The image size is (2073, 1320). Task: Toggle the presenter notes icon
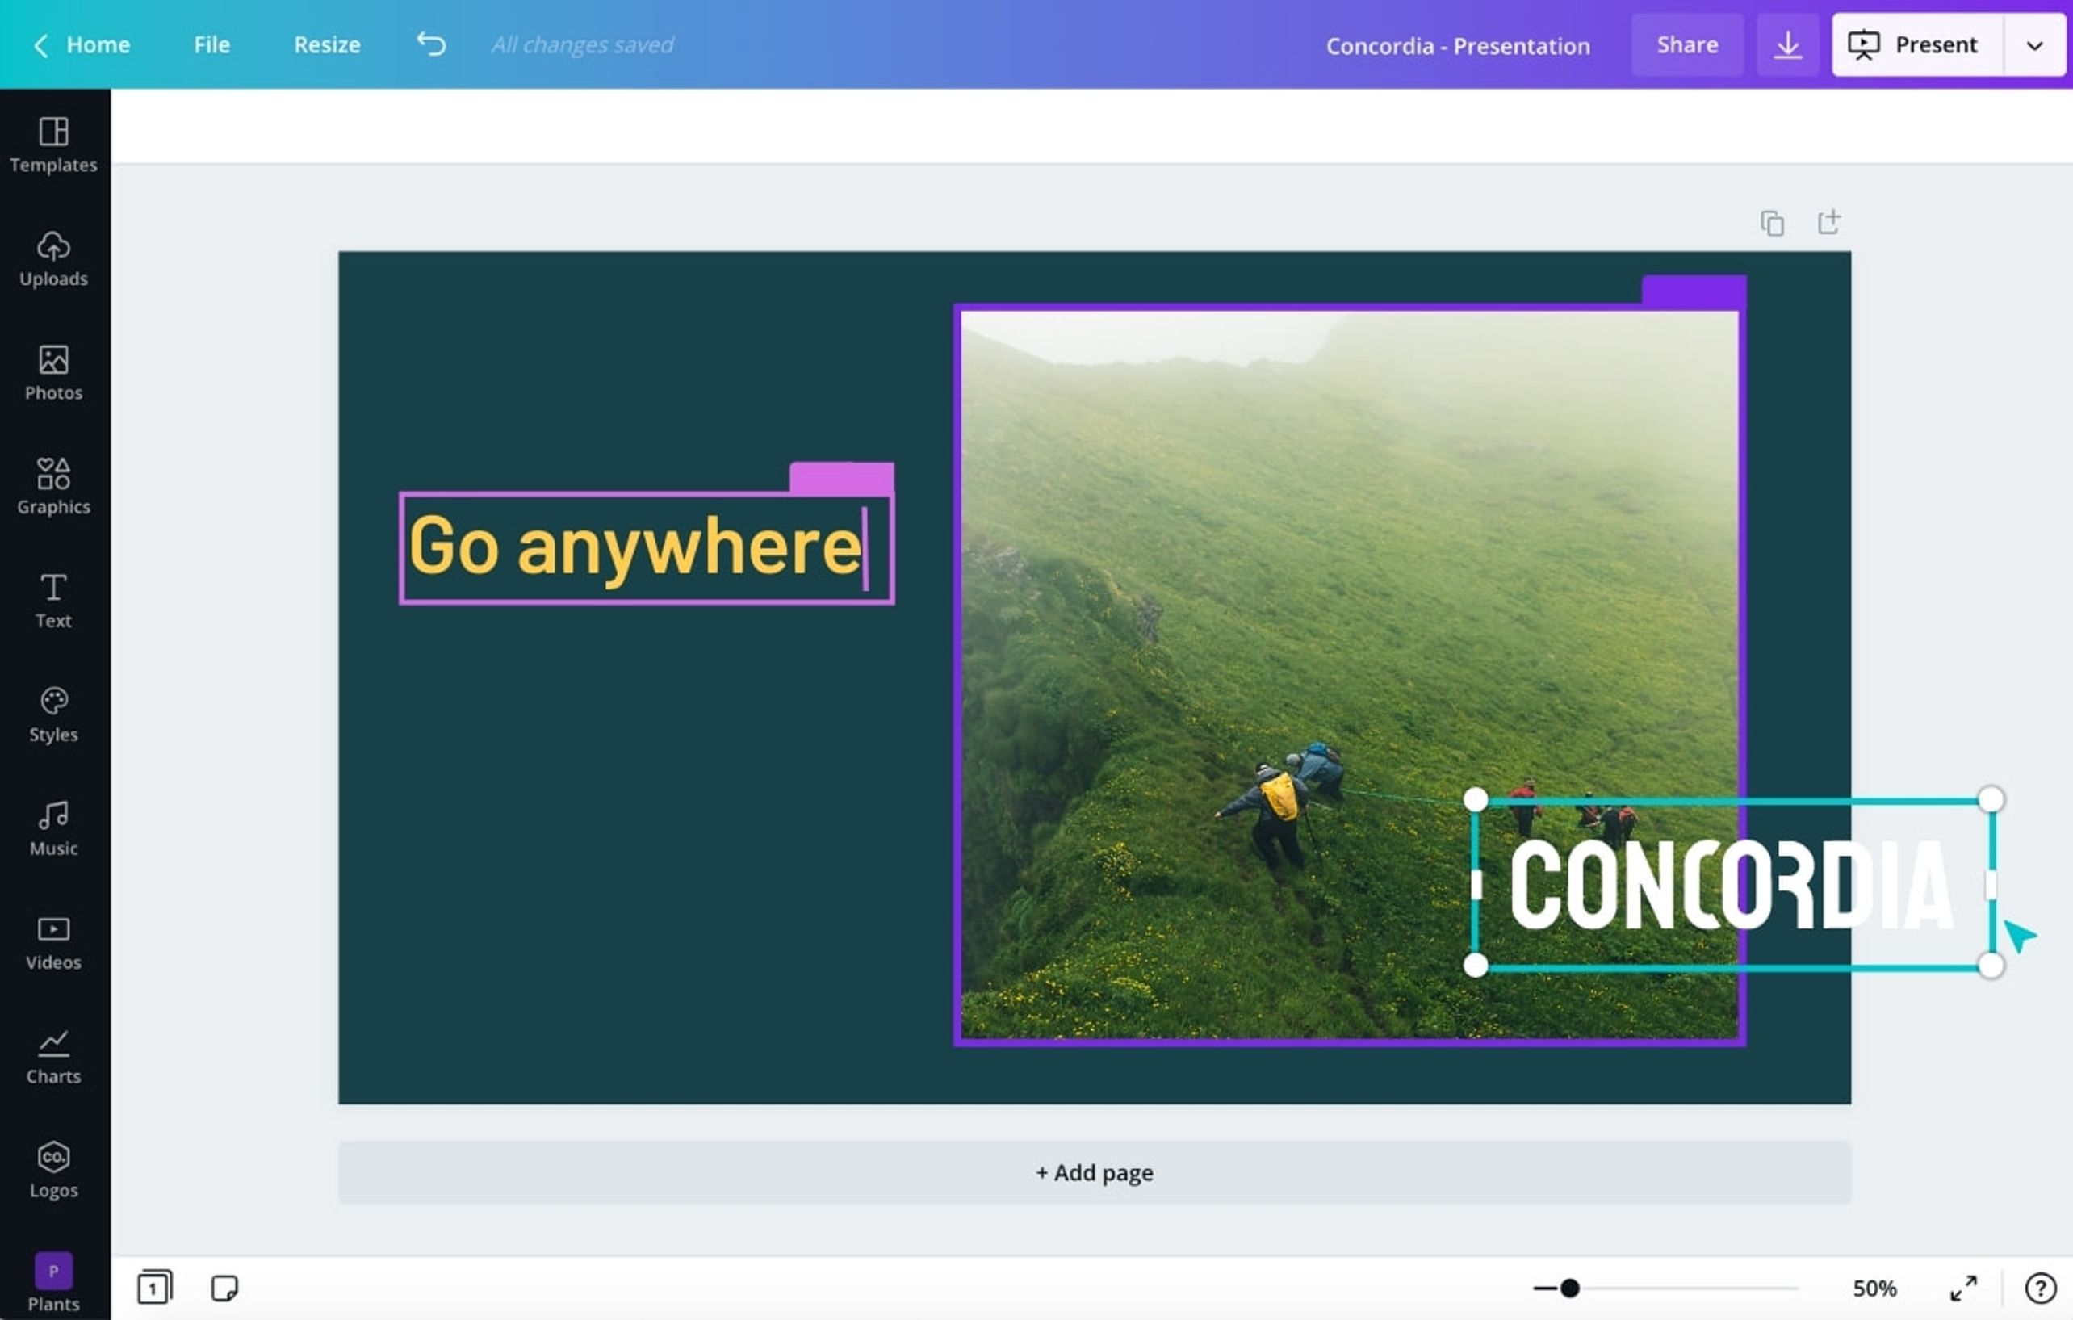(x=224, y=1289)
